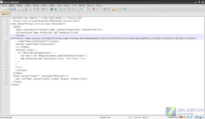This screenshot has height=119, width=205.
Task: Close document using X at menu bar end
Action: pos(203,6)
